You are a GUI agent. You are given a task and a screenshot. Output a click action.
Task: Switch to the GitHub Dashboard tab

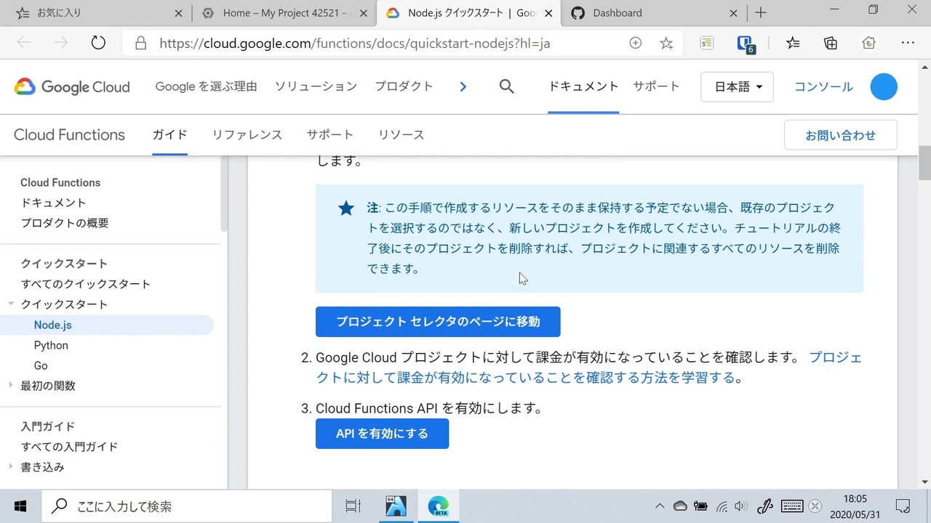655,12
